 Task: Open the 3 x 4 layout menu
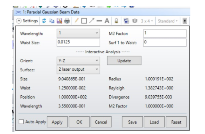click(x=147, y=21)
